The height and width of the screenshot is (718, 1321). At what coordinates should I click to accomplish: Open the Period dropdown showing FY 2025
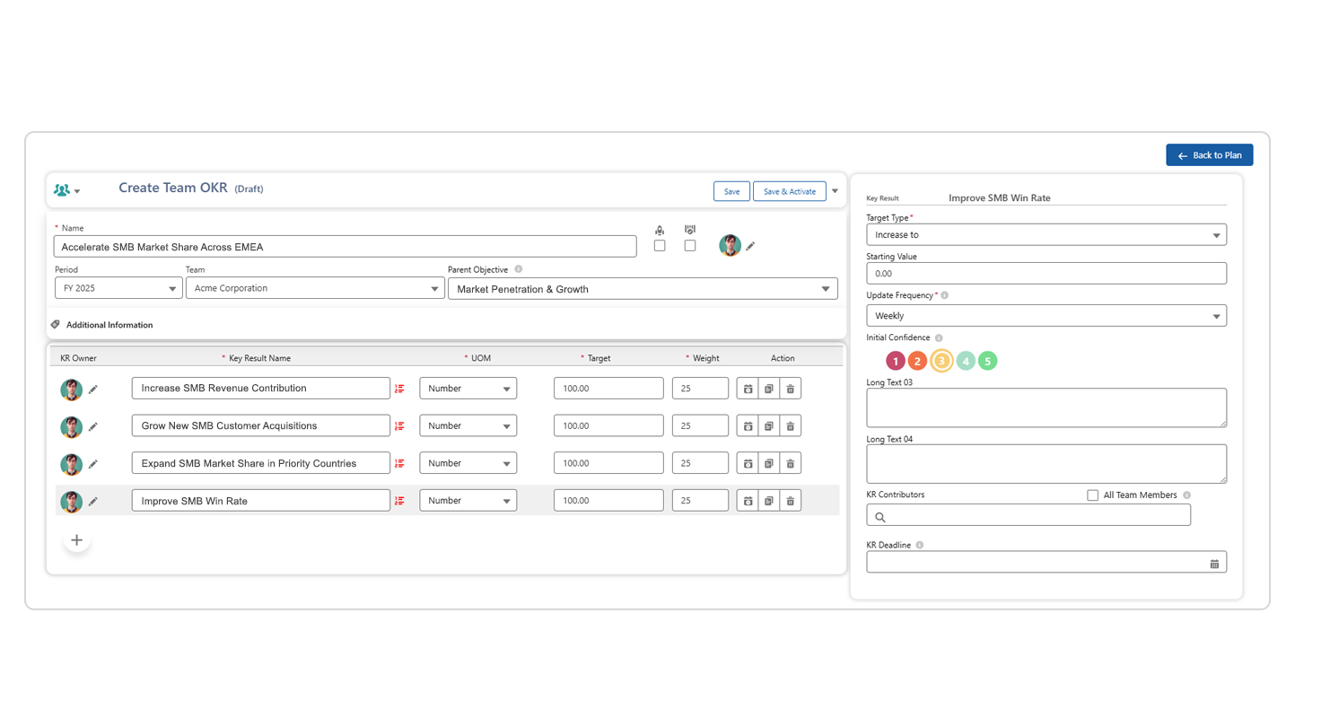[118, 288]
